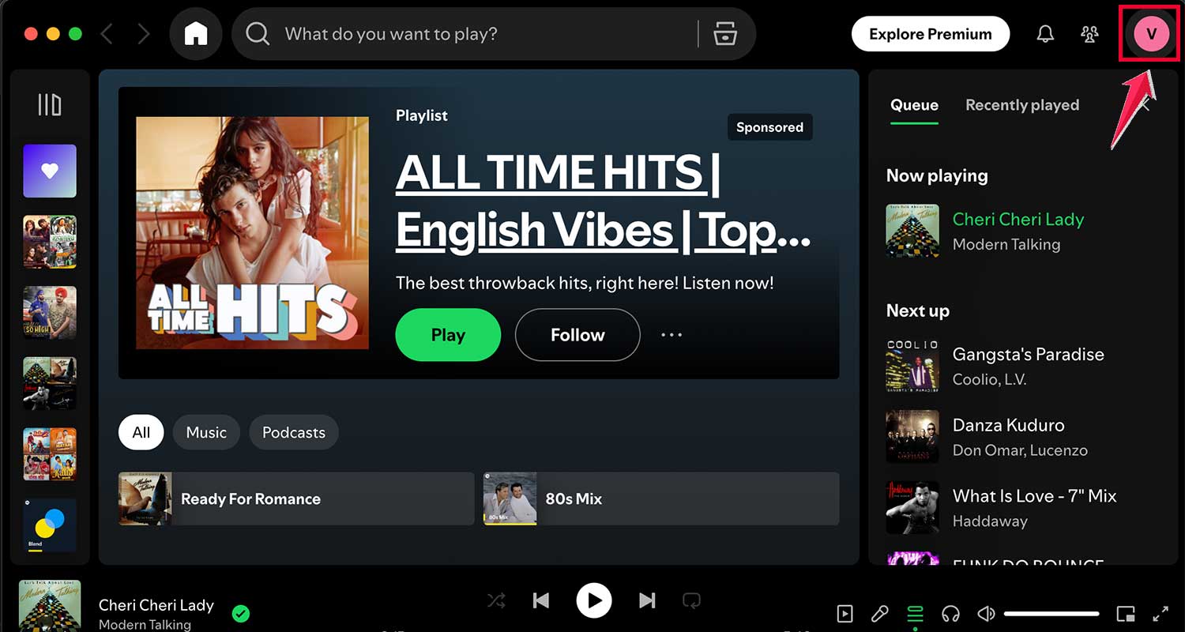Toggle shuffle playback

coord(496,600)
